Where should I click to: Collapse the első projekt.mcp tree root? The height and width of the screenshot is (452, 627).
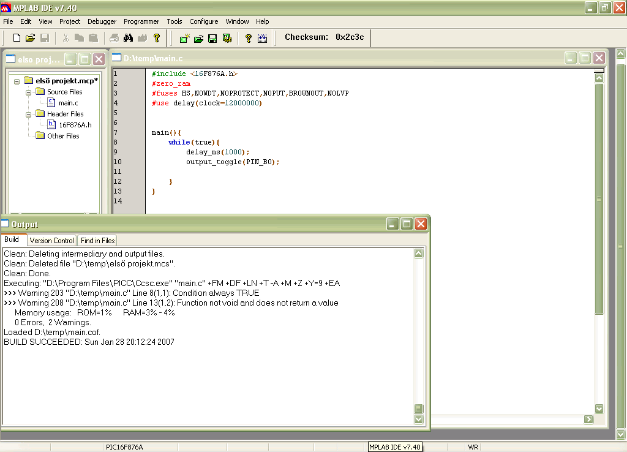(x=17, y=81)
